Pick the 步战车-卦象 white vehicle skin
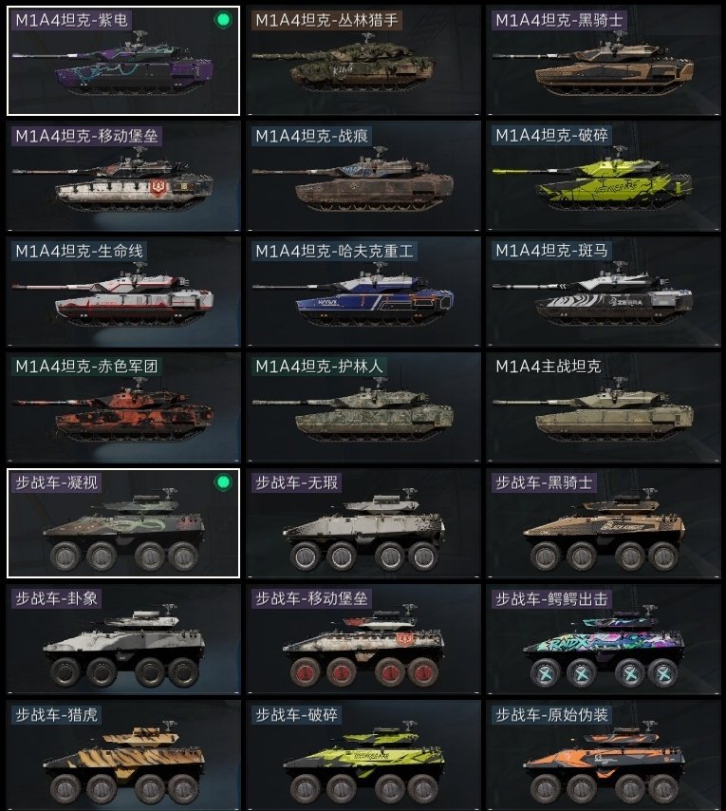Image resolution: width=726 pixels, height=811 pixels. [x=123, y=639]
